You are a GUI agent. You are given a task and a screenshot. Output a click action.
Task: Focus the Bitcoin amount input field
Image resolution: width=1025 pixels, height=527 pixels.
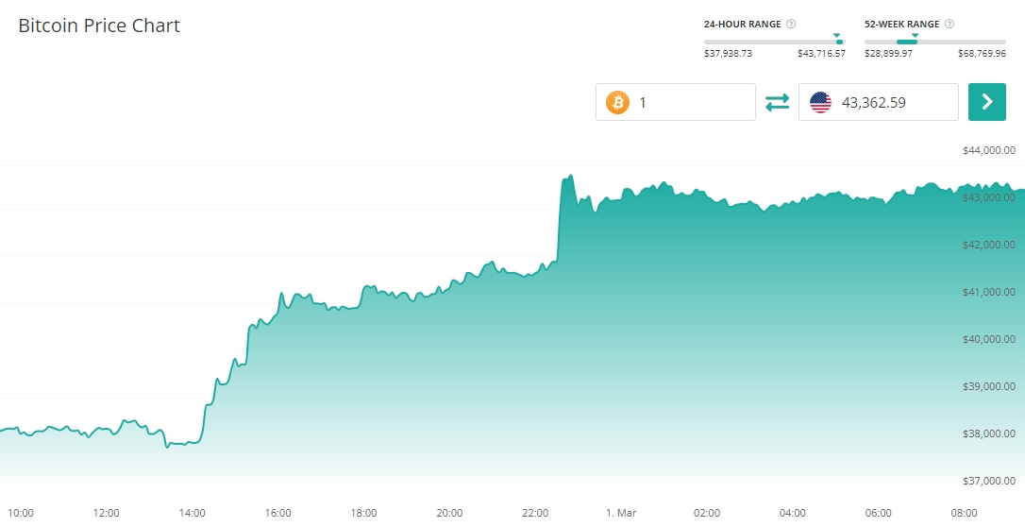click(x=692, y=102)
